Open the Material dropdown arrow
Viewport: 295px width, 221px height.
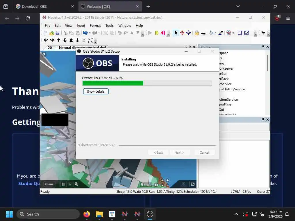(x=233, y=33)
